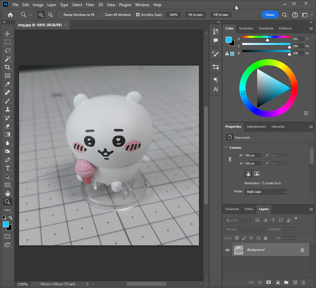Toggle Quick Mask mode
This screenshot has height=288, width=316.
7,236
